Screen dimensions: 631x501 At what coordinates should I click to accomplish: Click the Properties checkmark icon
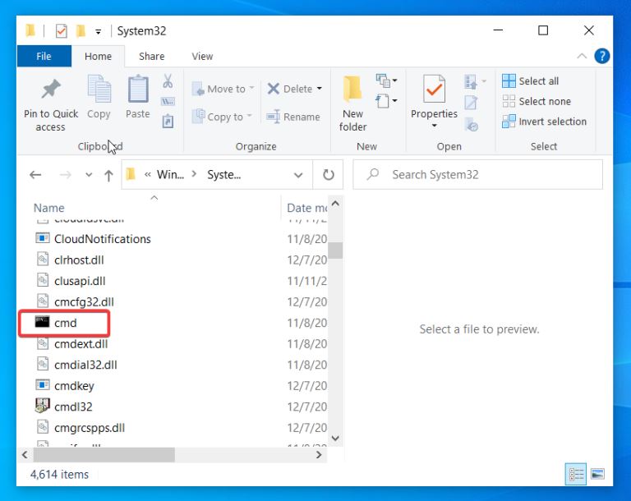(x=434, y=89)
